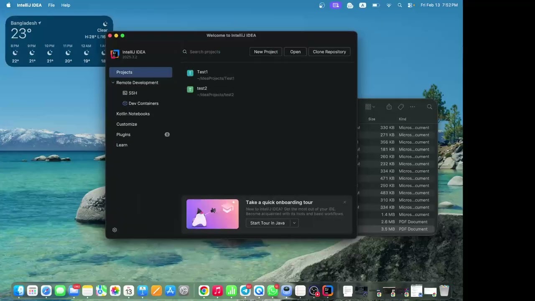Open the App Store from the Dock

(170, 291)
